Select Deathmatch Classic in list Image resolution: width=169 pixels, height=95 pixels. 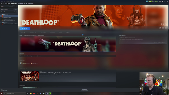[x=9, y=17]
